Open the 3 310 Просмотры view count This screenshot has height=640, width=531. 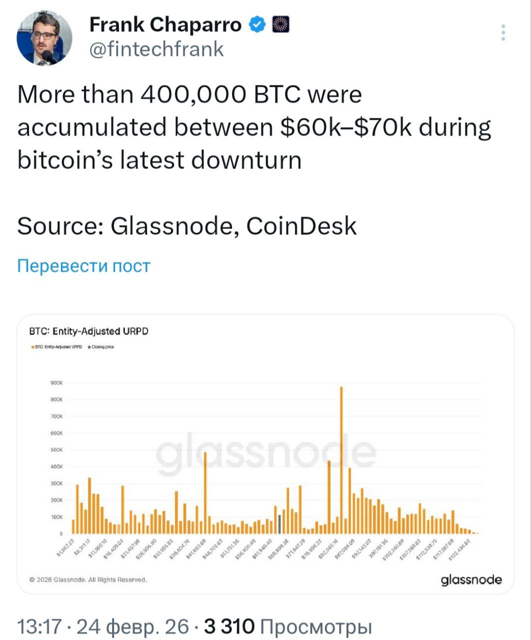288,626
